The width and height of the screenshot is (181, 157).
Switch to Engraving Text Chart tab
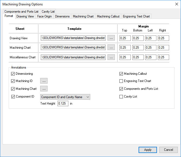[x=136, y=16]
